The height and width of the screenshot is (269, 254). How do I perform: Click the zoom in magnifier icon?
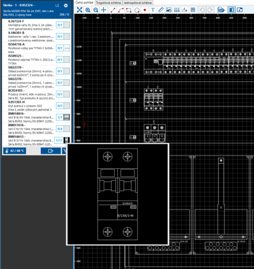pyautogui.click(x=88, y=10)
